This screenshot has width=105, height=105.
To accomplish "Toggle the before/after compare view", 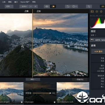I will coord(53,6).
